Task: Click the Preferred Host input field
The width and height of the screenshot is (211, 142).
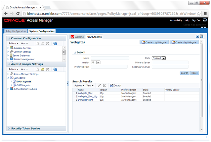Action: coord(109,67)
